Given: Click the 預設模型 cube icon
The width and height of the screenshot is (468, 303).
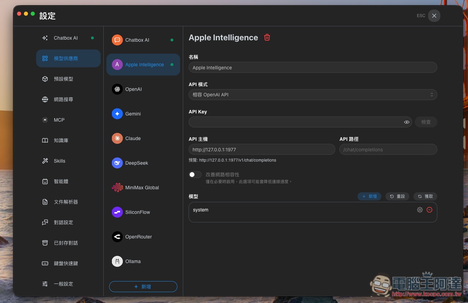Looking at the screenshot, I should tap(45, 79).
